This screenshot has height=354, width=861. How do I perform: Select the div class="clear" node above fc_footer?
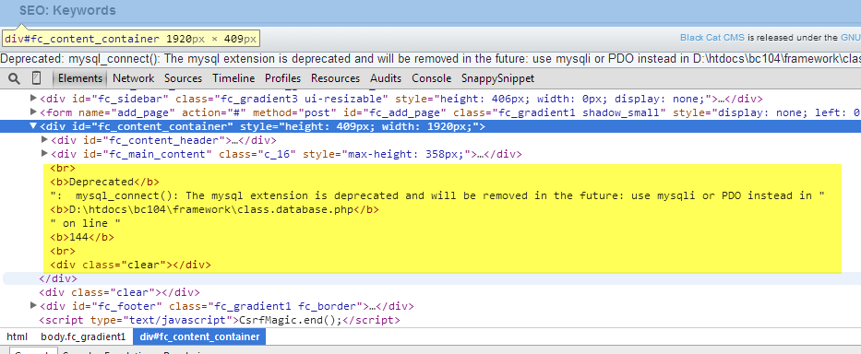119,292
